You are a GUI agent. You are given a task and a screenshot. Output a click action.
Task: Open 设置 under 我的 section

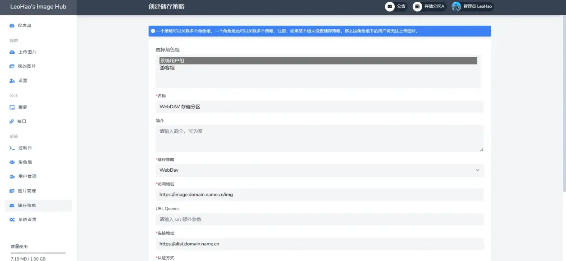click(x=38, y=81)
